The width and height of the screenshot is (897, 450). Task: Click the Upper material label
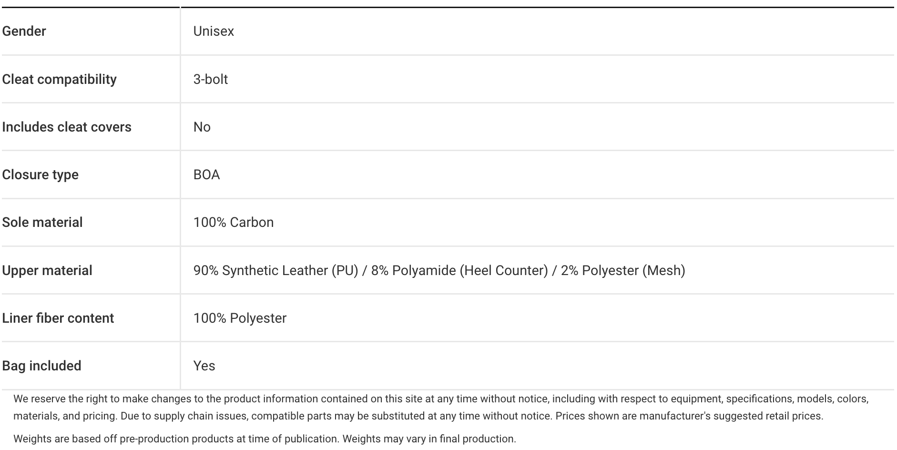(47, 270)
